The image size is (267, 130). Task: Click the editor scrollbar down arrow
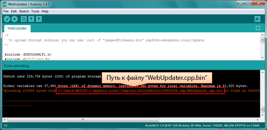coord(262,58)
